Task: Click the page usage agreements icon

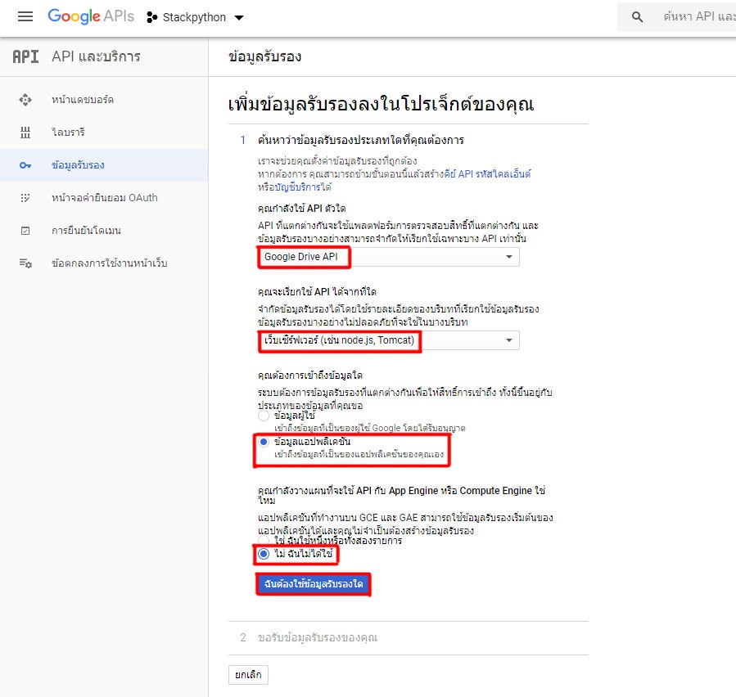Action: point(25,263)
